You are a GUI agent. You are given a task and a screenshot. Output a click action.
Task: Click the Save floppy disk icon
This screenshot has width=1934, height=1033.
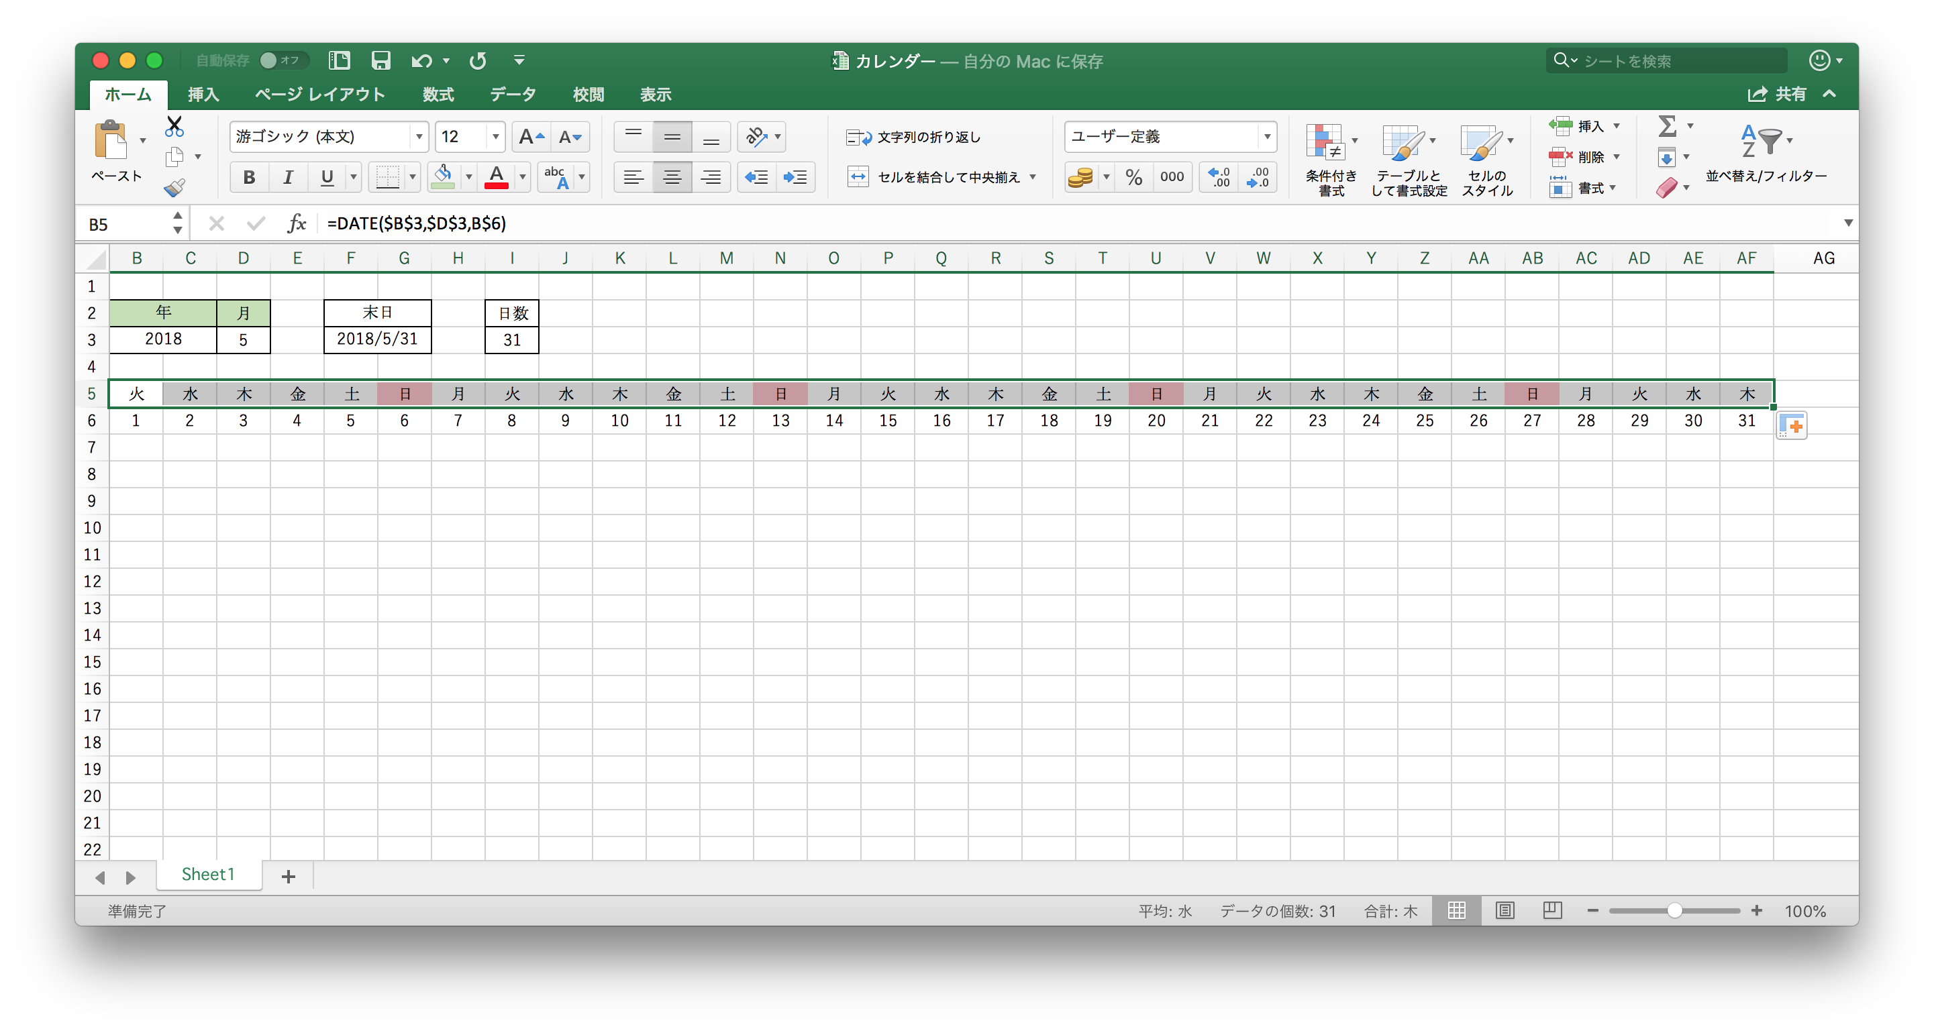click(380, 60)
